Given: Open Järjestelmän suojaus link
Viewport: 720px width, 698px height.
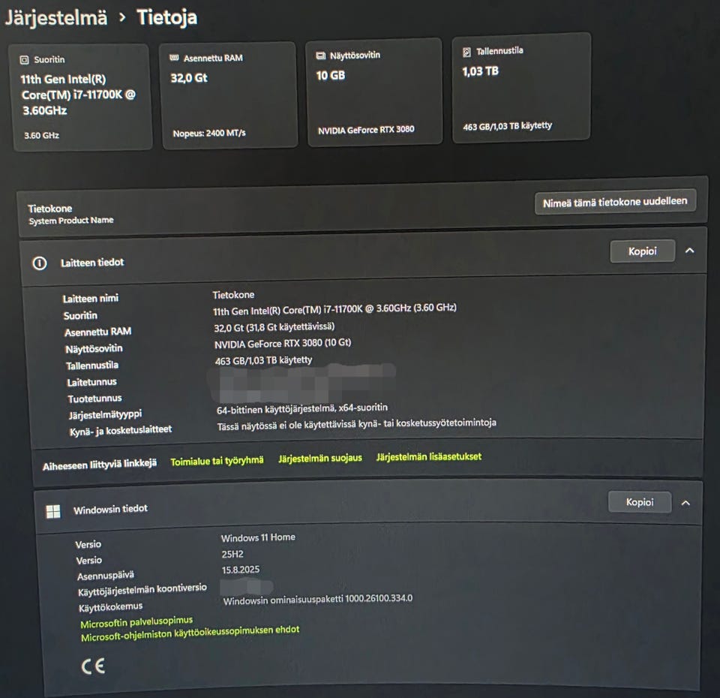Looking at the screenshot, I should pyautogui.click(x=320, y=458).
